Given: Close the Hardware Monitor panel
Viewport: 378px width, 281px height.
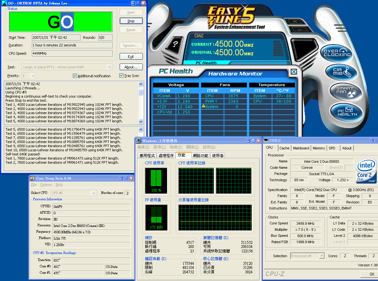Looking at the screenshot, I should [x=294, y=72].
